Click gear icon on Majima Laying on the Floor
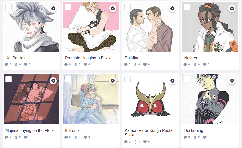Screen dimensions: 242x148 [53, 81]
